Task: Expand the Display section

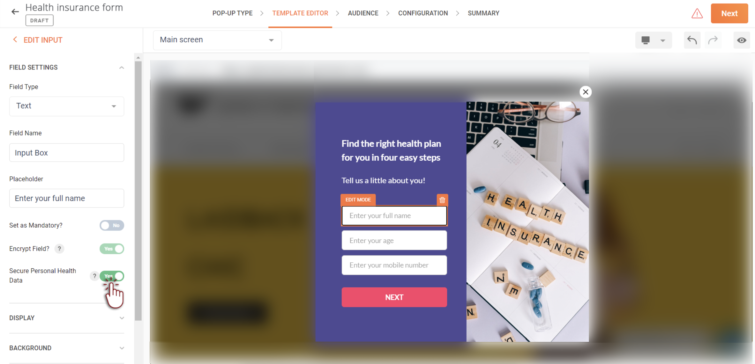Action: (67, 318)
